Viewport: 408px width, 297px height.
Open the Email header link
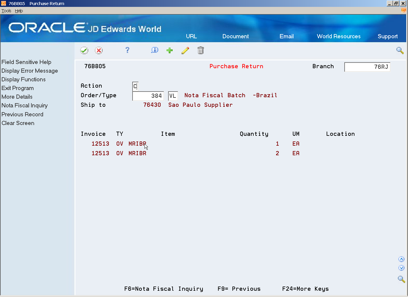287,36
